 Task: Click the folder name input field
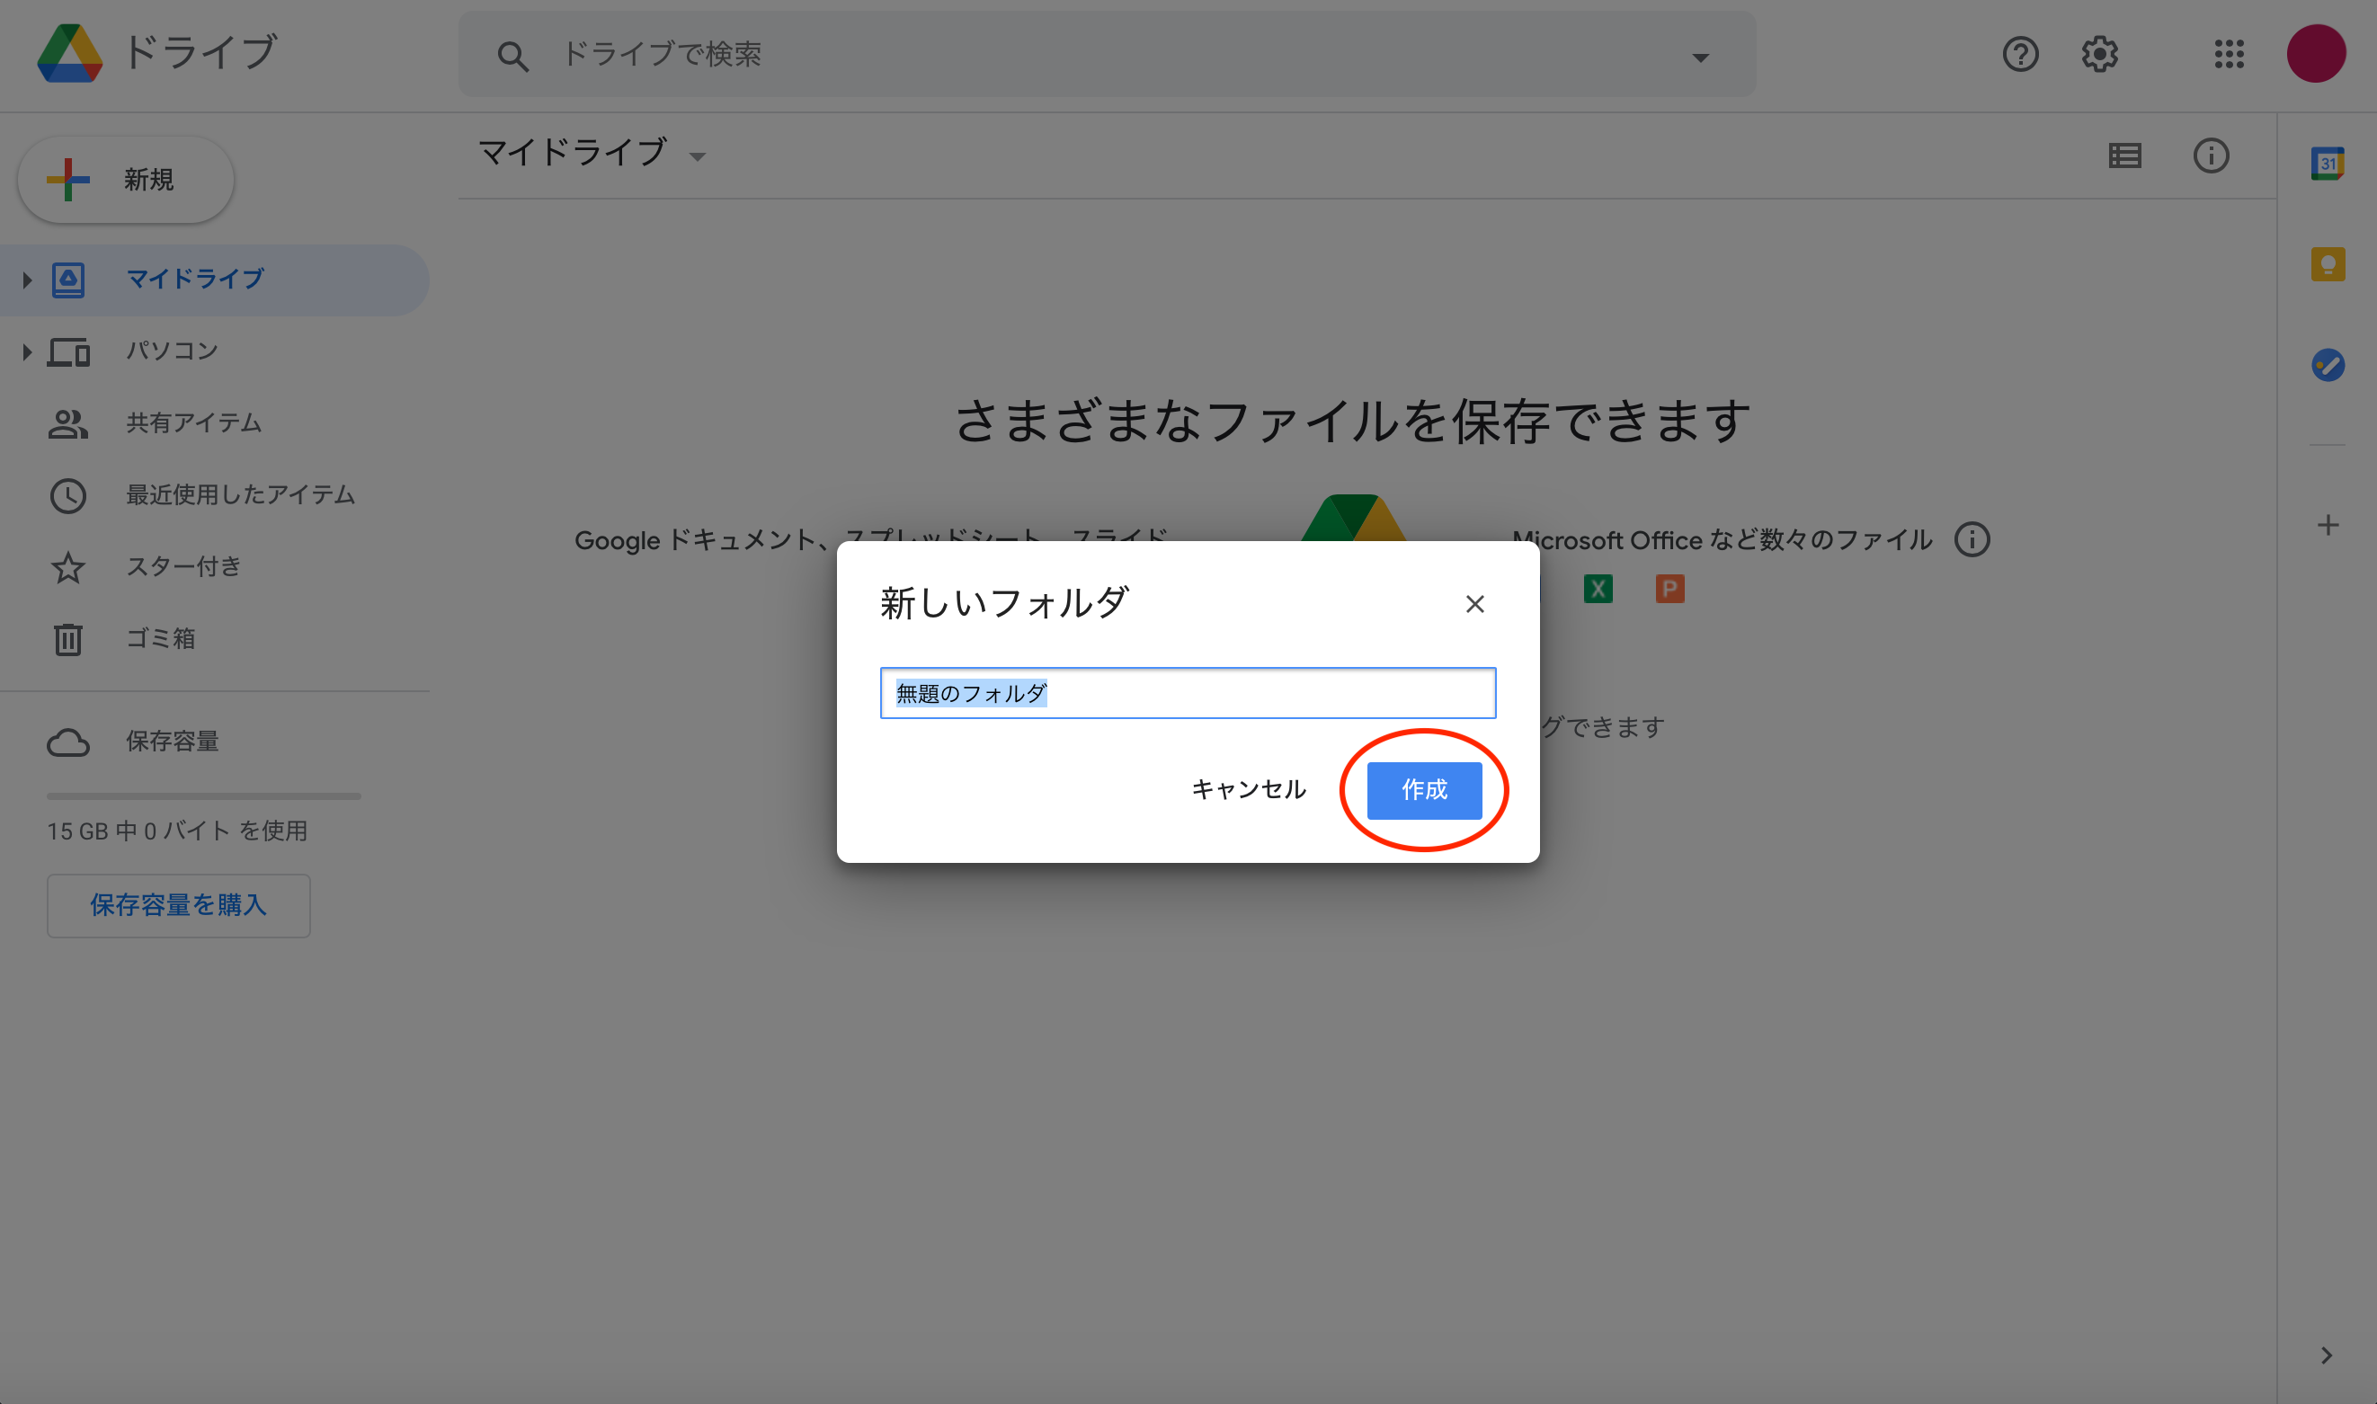[x=1188, y=694]
